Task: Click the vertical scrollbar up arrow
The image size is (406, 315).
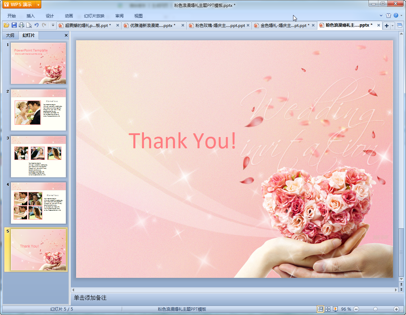Action: pyautogui.click(x=401, y=34)
